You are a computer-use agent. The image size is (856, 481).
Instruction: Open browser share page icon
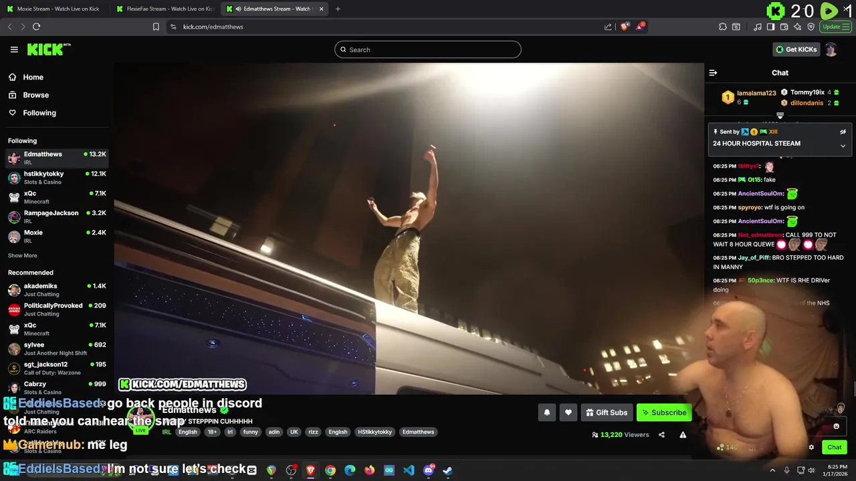(x=608, y=27)
